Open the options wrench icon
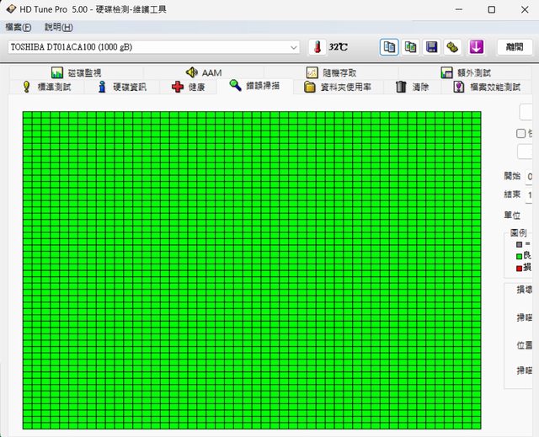Image resolution: width=539 pixels, height=437 pixels. (x=452, y=47)
